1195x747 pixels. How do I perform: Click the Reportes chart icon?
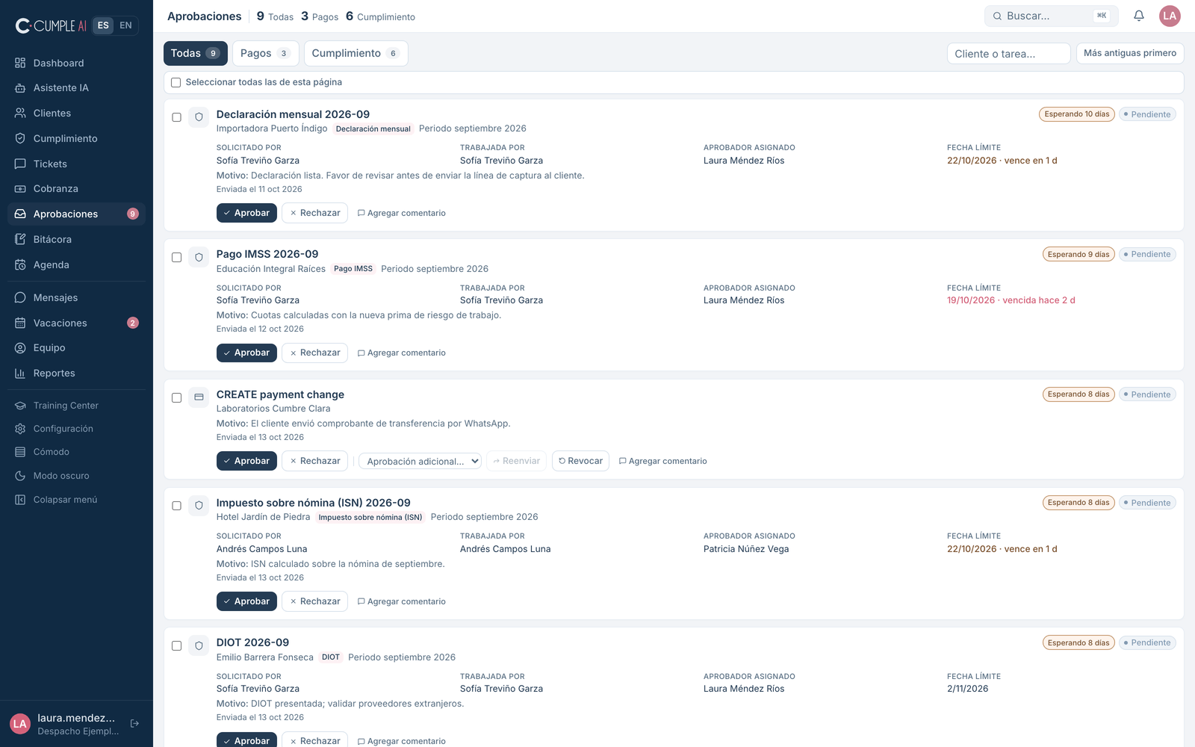20,373
